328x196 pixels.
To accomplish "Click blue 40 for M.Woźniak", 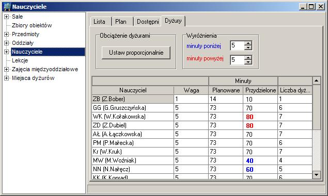I will (x=260, y=160).
